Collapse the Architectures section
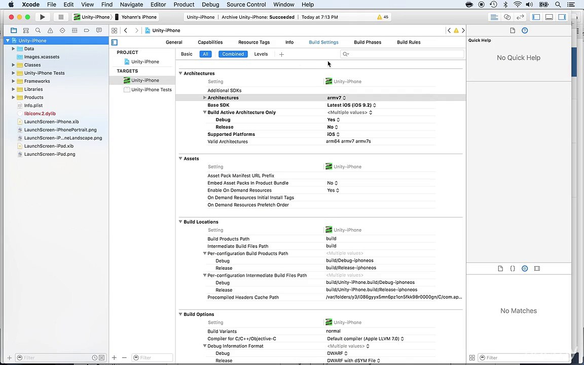This screenshot has width=584, height=365. coord(180,74)
